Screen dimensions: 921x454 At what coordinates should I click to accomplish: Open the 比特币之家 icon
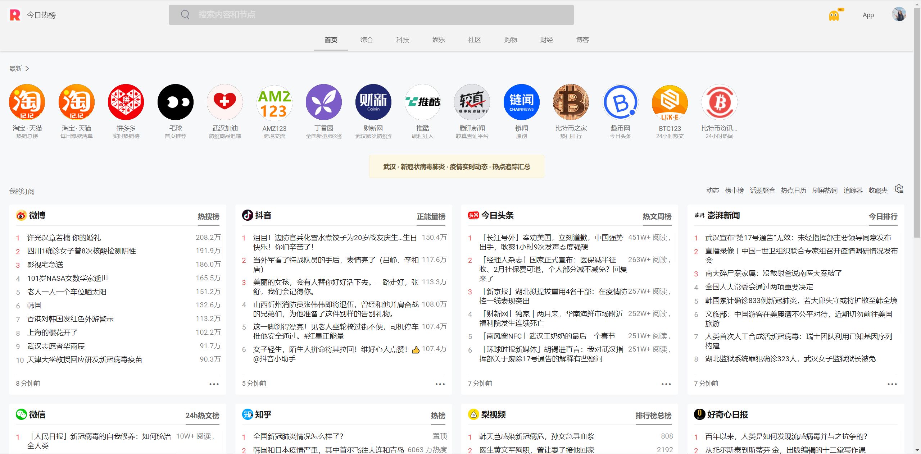tap(571, 102)
